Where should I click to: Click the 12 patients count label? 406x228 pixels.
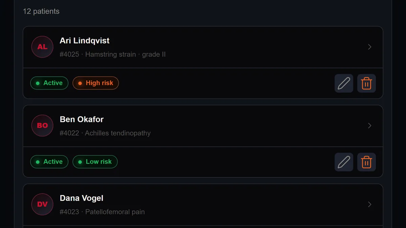[x=41, y=11]
